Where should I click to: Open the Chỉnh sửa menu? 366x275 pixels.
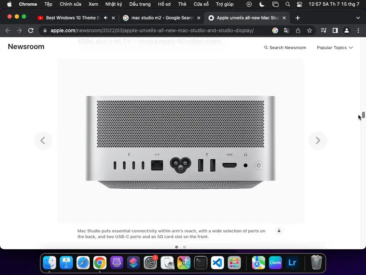pyautogui.click(x=70, y=4)
